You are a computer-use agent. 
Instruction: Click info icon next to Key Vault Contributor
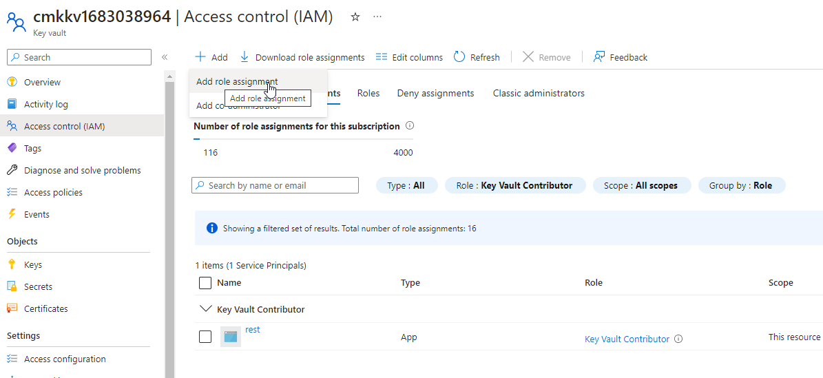678,339
